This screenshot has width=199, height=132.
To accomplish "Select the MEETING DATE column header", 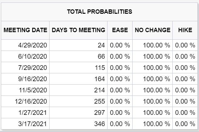I will (x=25, y=30).
